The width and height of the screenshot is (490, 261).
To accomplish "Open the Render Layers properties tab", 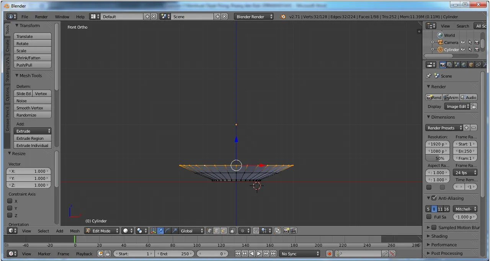I will (x=449, y=65).
